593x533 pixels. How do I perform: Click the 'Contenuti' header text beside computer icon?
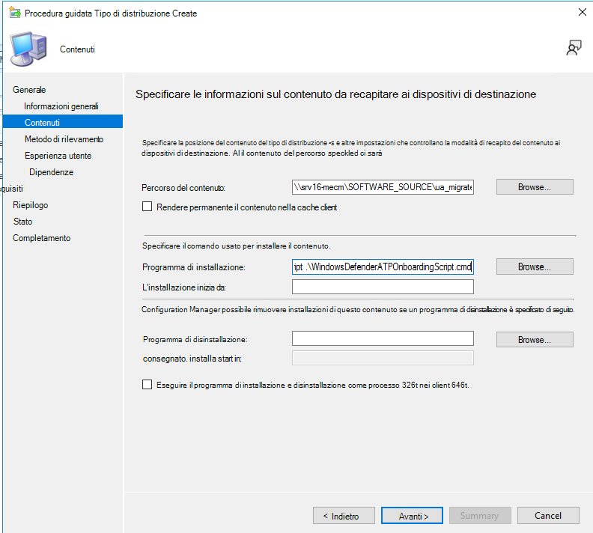tap(77, 49)
